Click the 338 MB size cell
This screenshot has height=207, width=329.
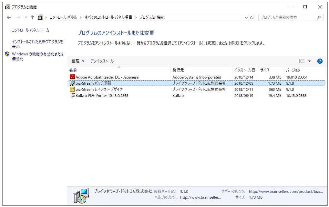coord(275,77)
